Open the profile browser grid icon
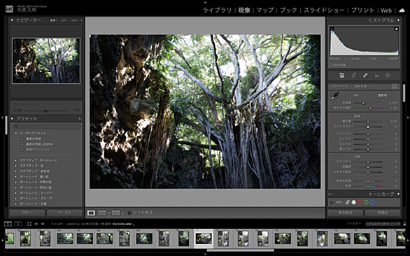410x256 pixels. point(395,86)
